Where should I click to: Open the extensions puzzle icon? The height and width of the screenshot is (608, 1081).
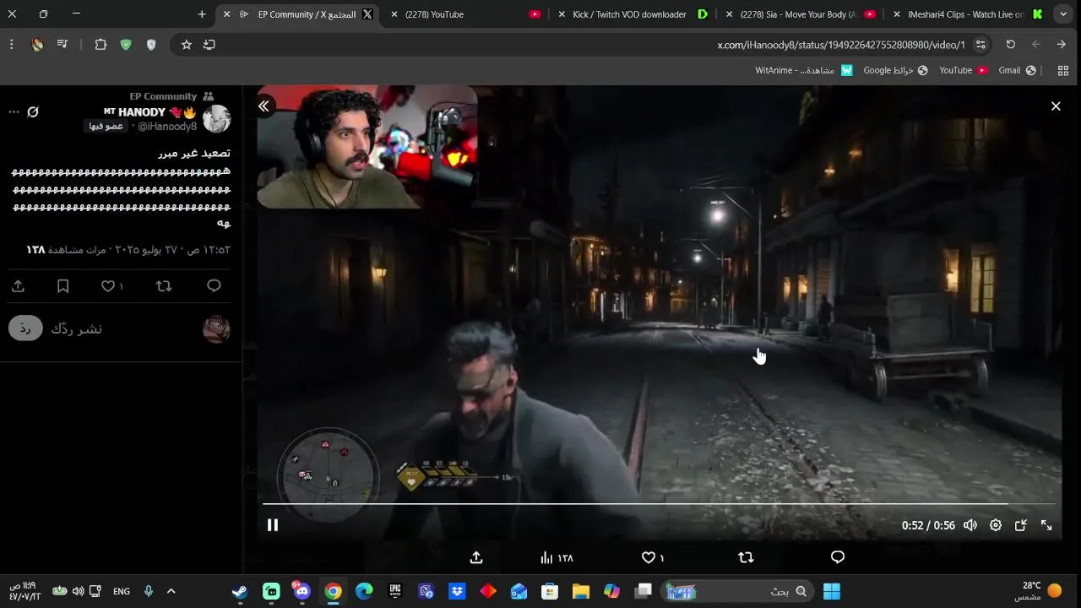click(100, 45)
